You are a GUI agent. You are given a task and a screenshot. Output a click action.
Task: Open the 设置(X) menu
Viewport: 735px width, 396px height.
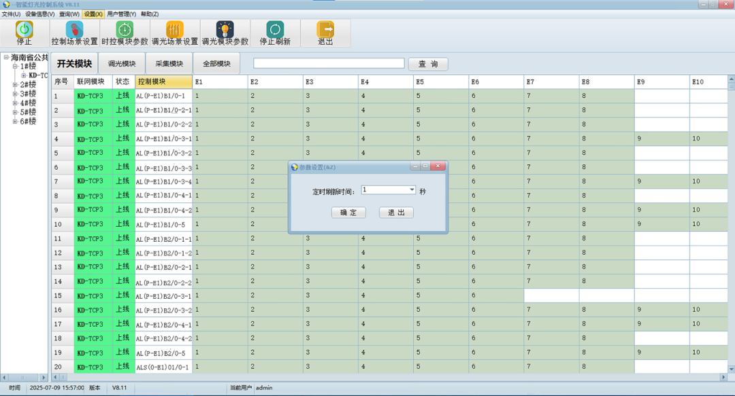coord(93,14)
